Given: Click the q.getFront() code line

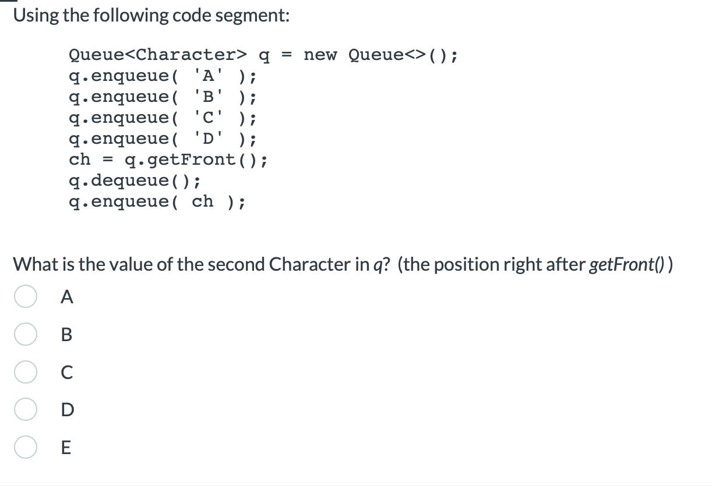Looking at the screenshot, I should [169, 160].
